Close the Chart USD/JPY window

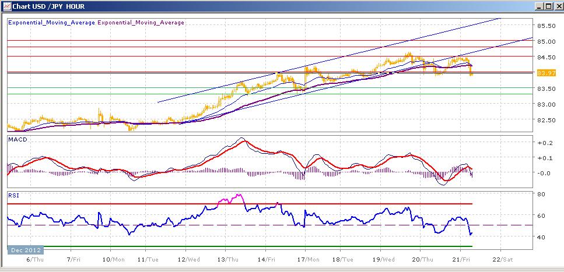[558, 6]
